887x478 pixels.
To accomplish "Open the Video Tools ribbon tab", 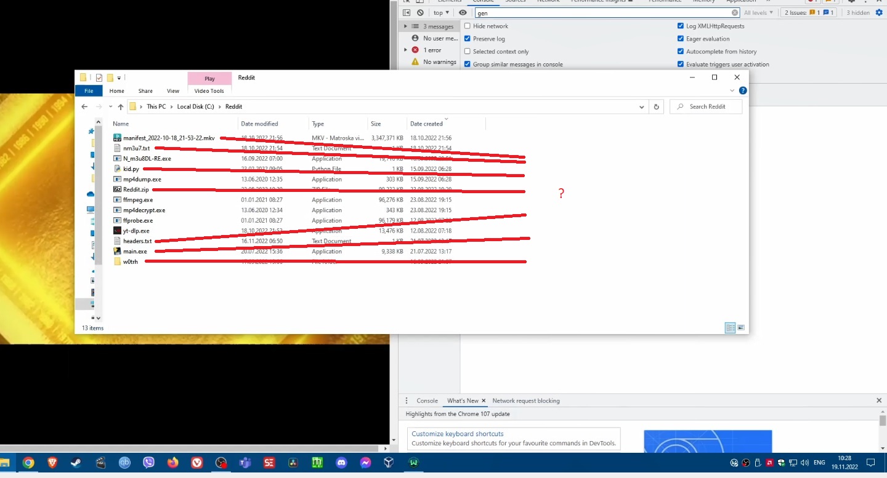I will (209, 91).
